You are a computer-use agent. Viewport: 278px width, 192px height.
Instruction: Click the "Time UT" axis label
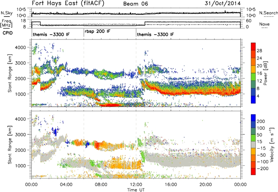tap(136, 190)
